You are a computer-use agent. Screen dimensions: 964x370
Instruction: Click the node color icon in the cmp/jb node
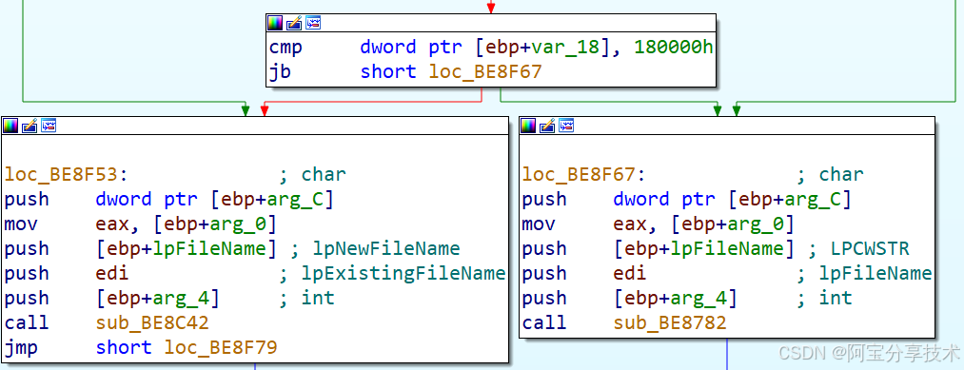pyautogui.click(x=275, y=24)
